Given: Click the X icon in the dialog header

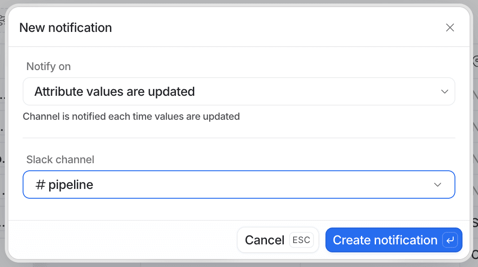Looking at the screenshot, I should 450,27.
